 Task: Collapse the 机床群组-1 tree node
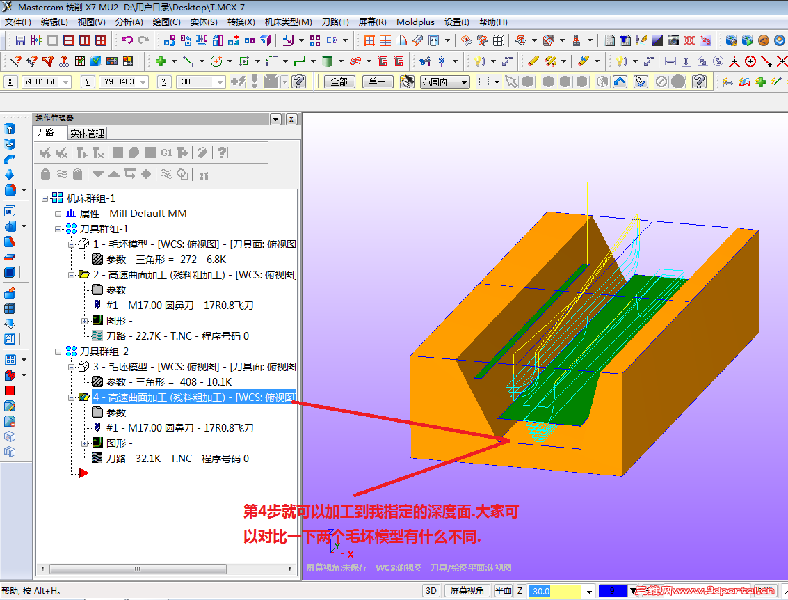pyautogui.click(x=45, y=198)
